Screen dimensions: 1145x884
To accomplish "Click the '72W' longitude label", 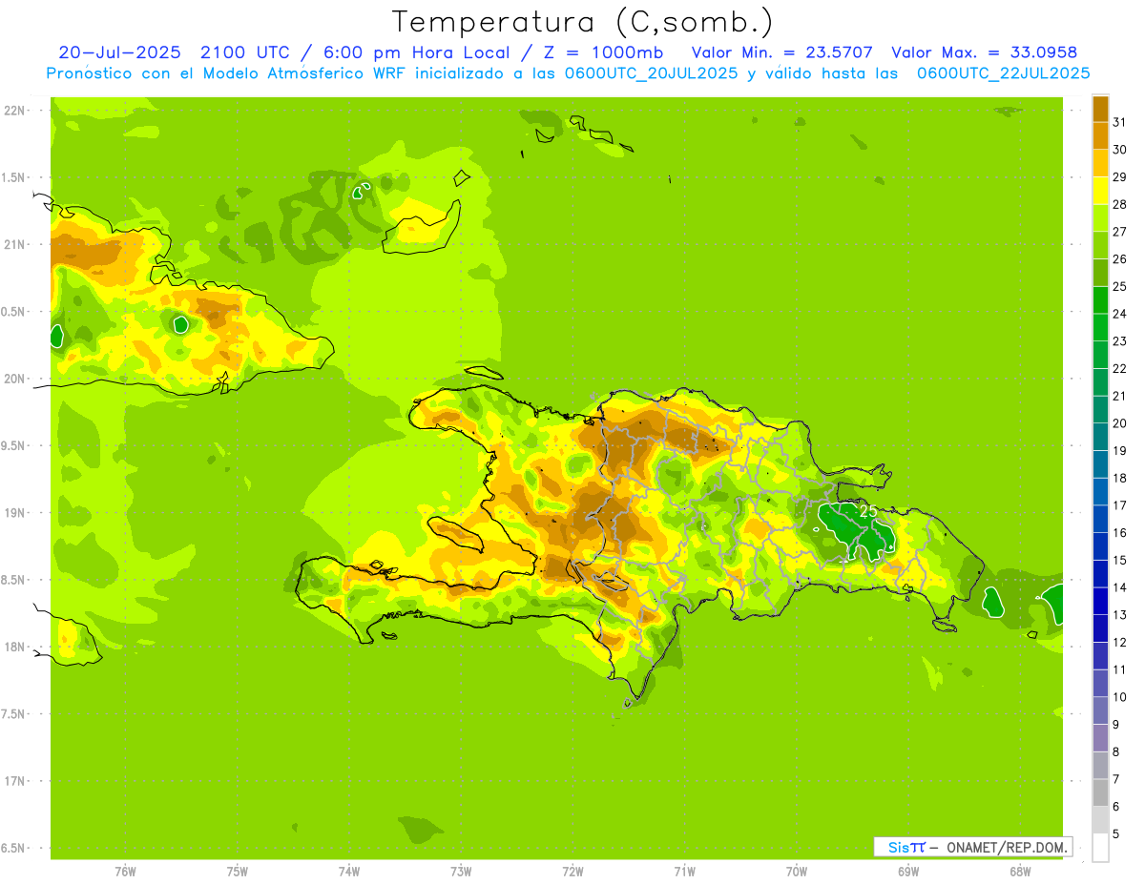I will click(x=572, y=872).
